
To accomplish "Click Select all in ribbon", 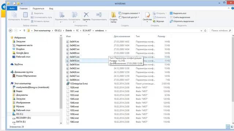I will tap(178, 13).
